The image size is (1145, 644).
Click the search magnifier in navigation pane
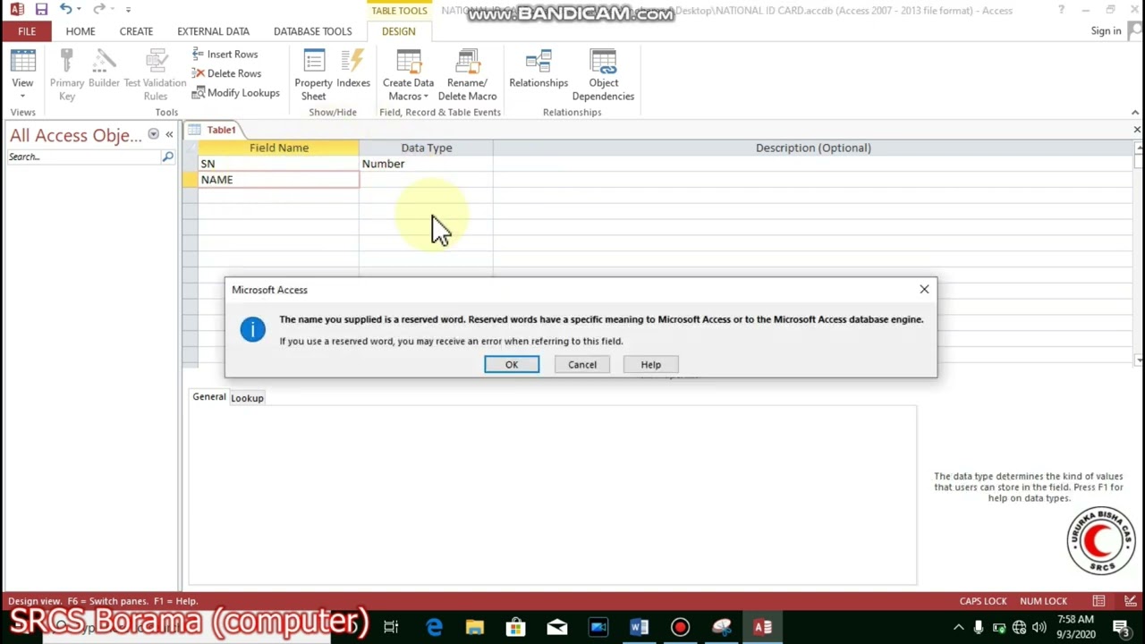pos(167,157)
